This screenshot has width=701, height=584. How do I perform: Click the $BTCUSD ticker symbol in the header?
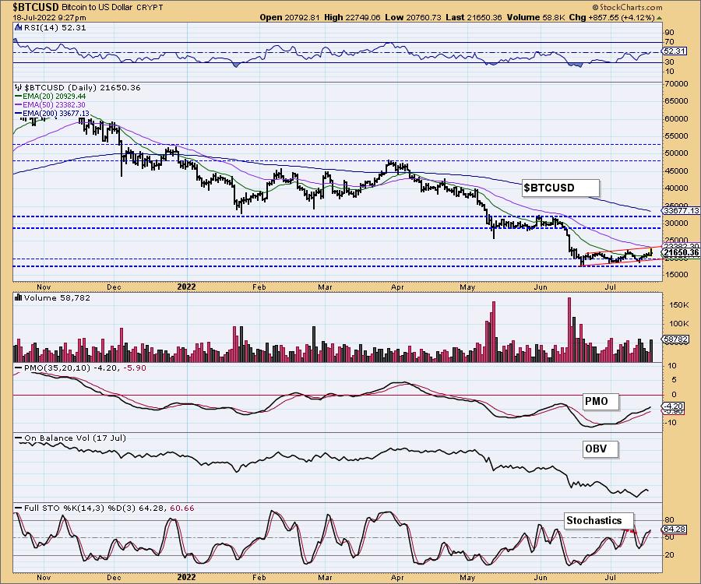[36, 7]
